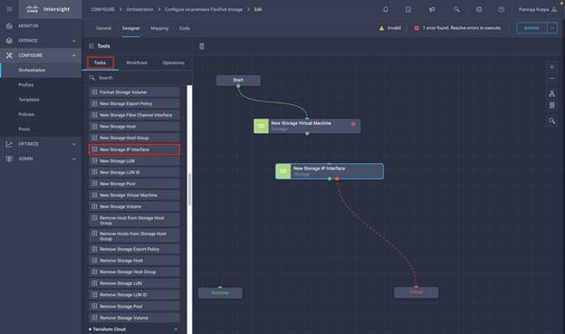565x334 pixels.
Task: Click the trash delete icon above canvas
Action: click(x=202, y=46)
